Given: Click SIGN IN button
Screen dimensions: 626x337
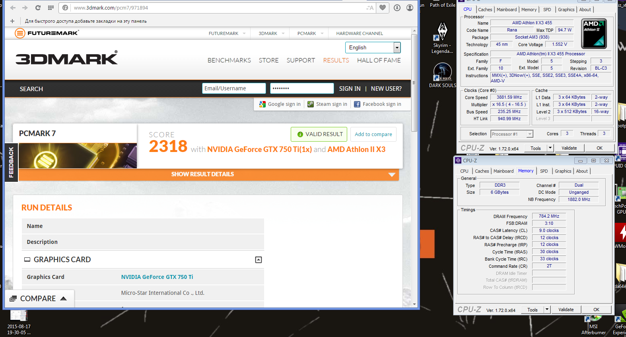Looking at the screenshot, I should coord(350,89).
